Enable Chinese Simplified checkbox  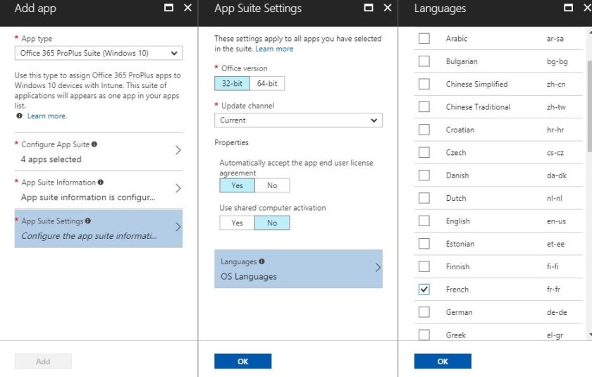pos(424,84)
